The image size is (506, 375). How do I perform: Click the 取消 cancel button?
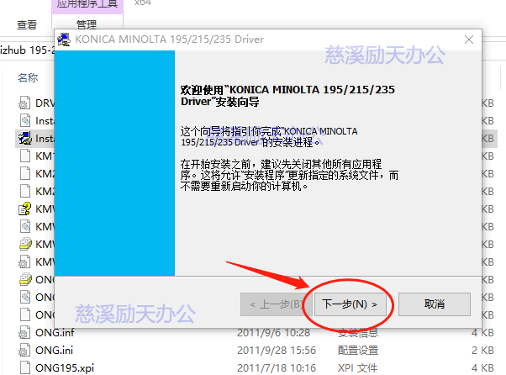click(434, 303)
